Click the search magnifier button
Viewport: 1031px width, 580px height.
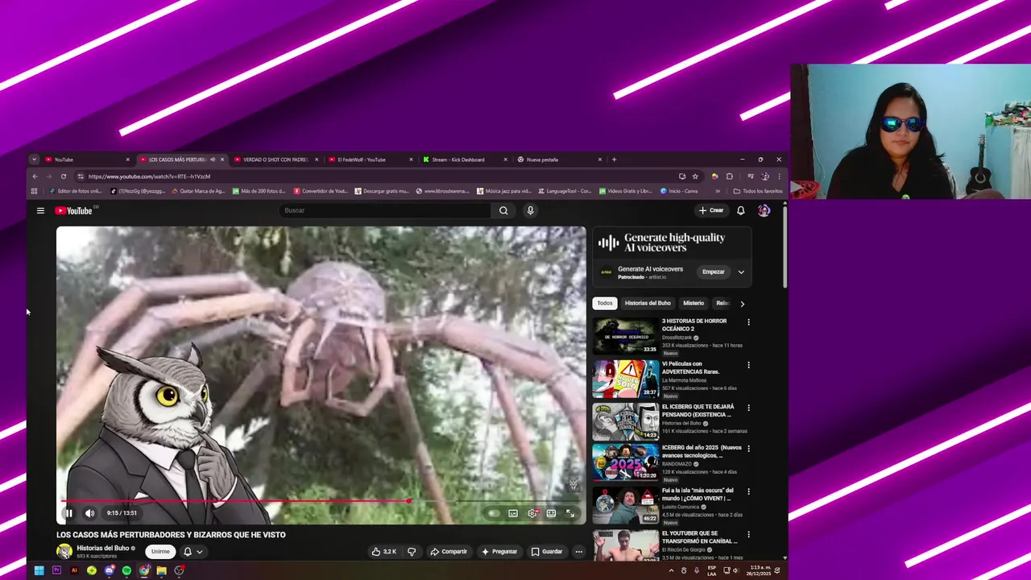tap(503, 210)
